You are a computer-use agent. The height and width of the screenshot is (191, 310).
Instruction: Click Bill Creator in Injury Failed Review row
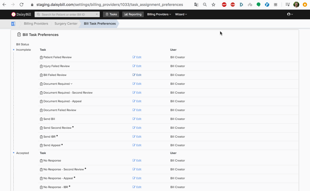[178, 66]
